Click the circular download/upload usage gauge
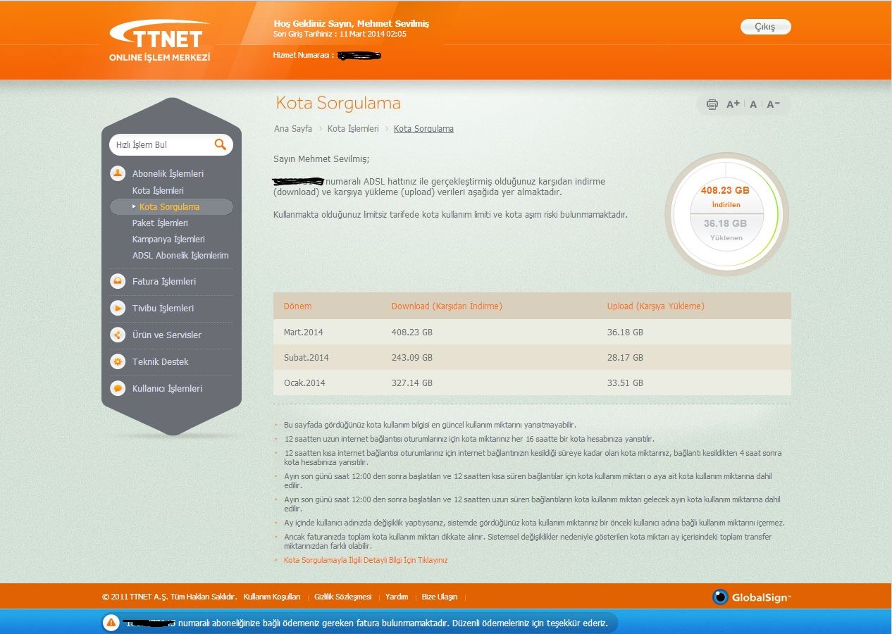The height and width of the screenshot is (634, 892). pyautogui.click(x=726, y=214)
